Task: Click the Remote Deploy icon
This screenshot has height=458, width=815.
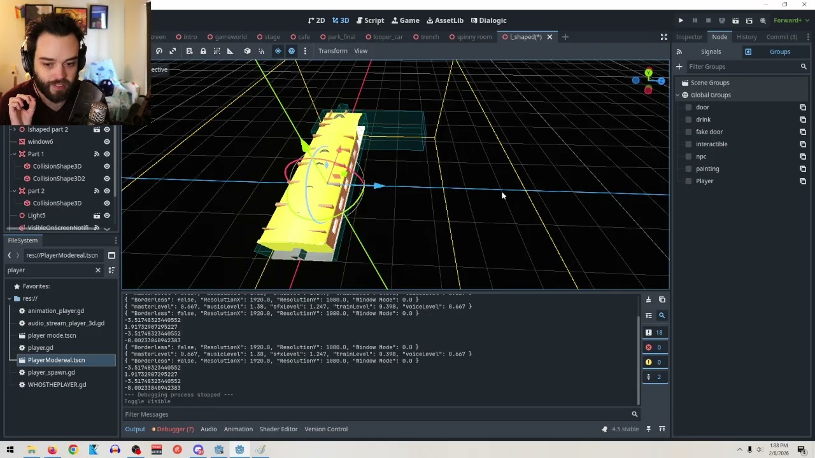Action: [x=721, y=20]
